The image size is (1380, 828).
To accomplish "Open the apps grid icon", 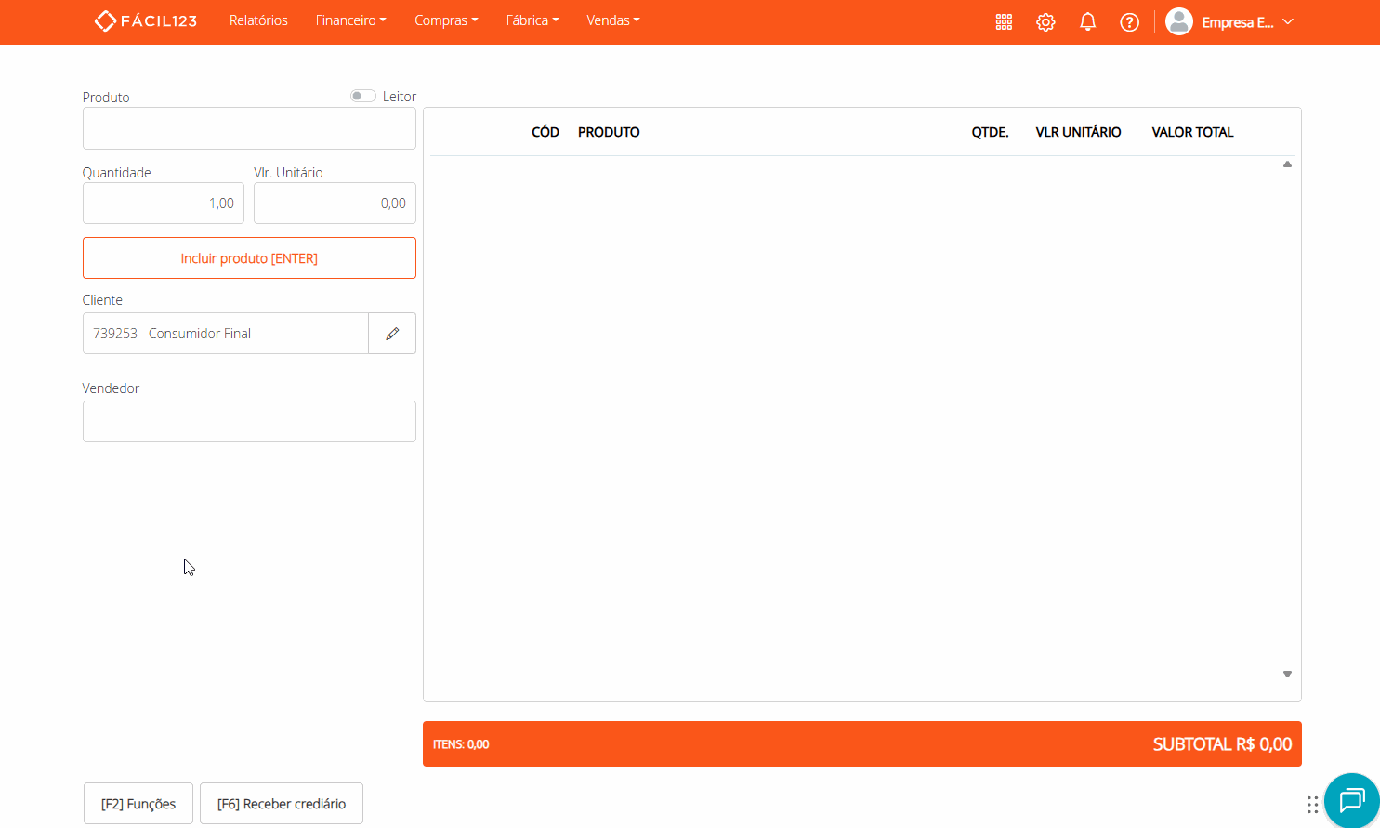I will point(1004,22).
